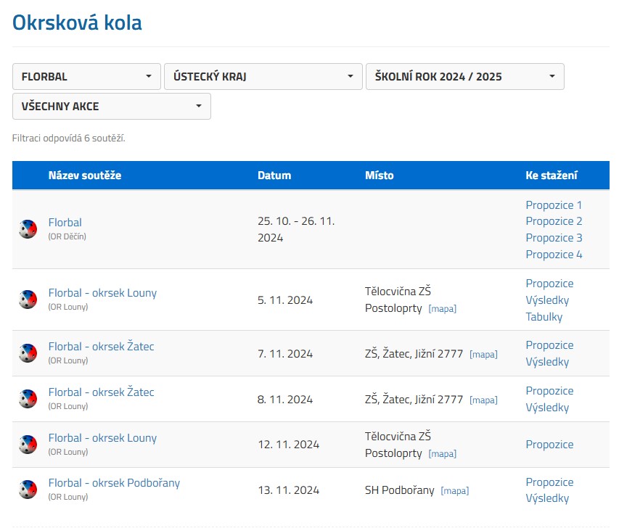Show map for 8. 11. 2024 Žatec venue
Screen dimensions: 619x528
(x=483, y=400)
